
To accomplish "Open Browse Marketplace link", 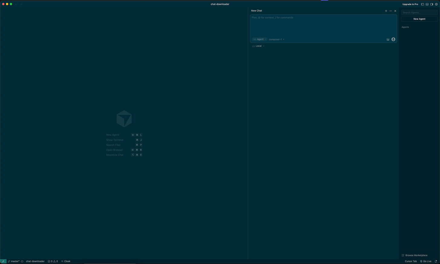I will point(414,255).
